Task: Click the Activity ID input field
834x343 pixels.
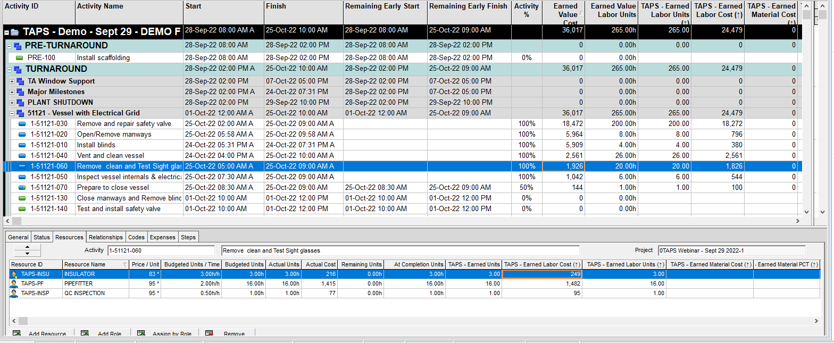Action: click(160, 250)
